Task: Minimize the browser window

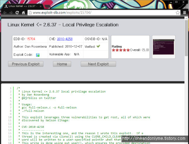Action: 171,2
